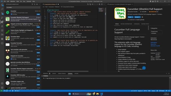Click the editor horizontal scrollbar
Screen dimensions: 171x96
[x=68, y=71]
